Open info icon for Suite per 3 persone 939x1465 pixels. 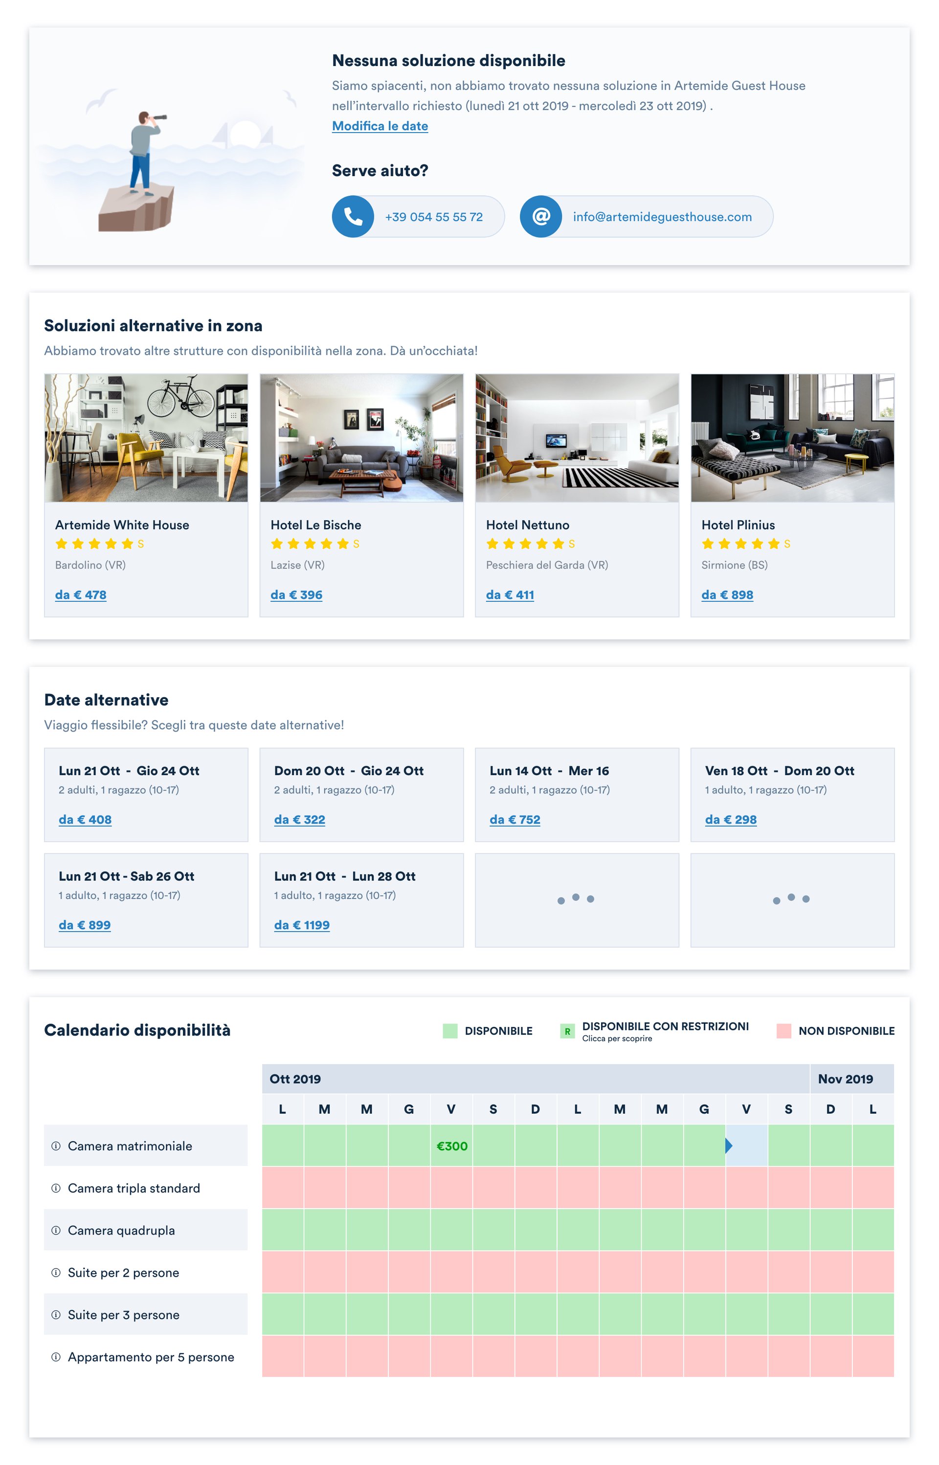point(56,1314)
